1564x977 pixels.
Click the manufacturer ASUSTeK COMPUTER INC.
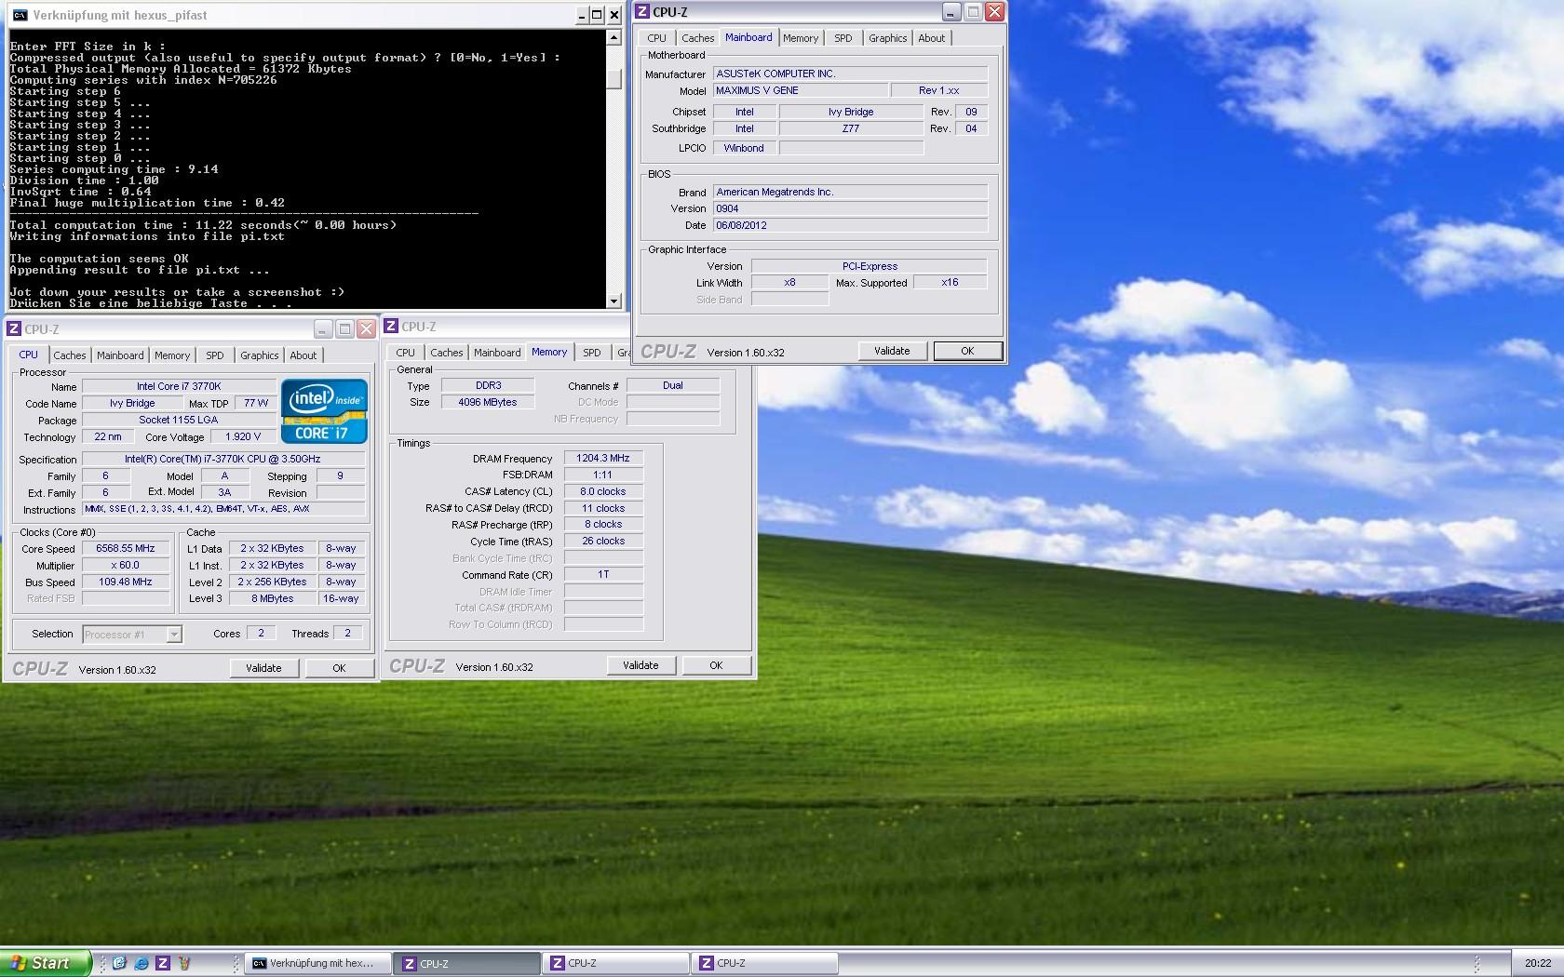coord(850,74)
